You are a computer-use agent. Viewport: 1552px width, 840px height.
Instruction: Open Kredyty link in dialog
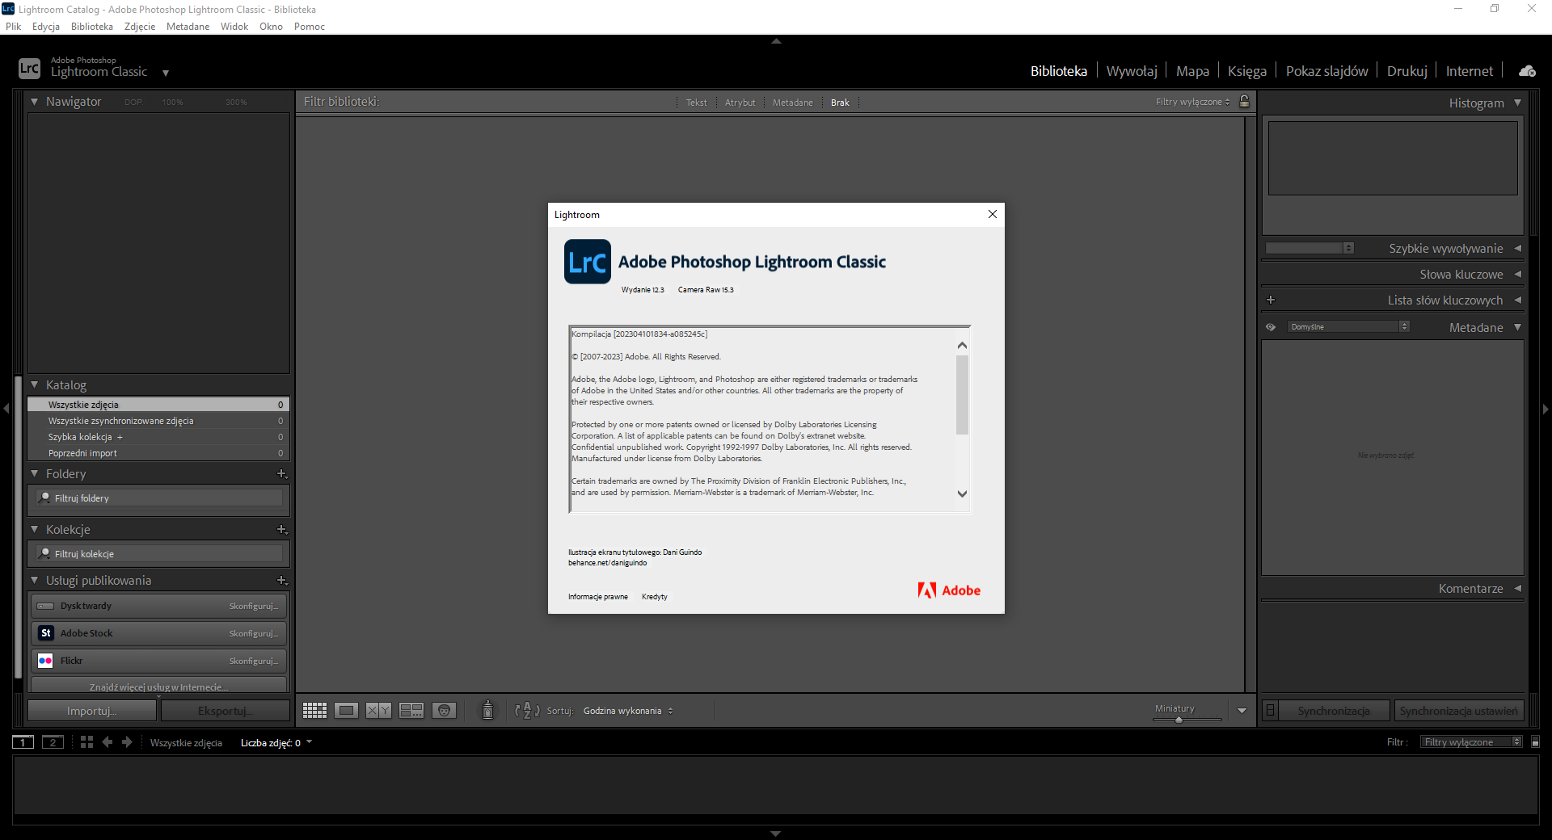[x=655, y=597]
